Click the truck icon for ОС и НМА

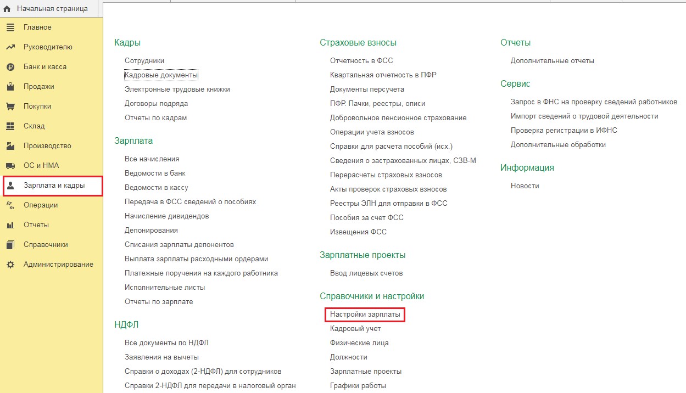[x=10, y=166]
